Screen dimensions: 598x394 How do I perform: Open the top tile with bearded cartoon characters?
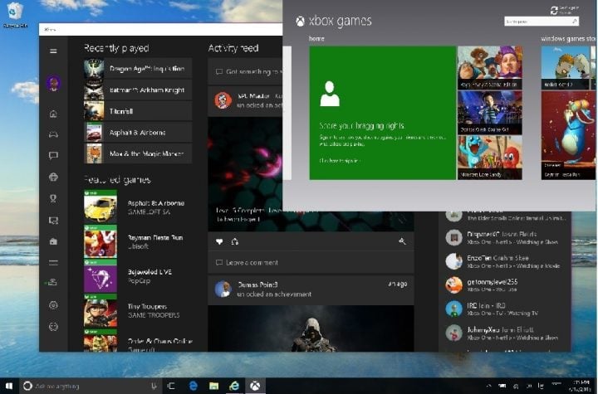(x=490, y=68)
